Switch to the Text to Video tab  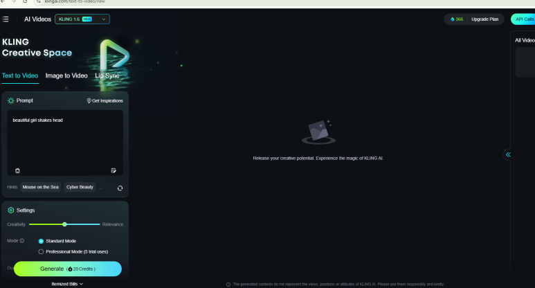pos(20,75)
